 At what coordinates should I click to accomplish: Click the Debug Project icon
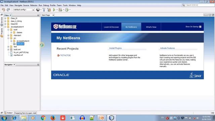[60, 10]
